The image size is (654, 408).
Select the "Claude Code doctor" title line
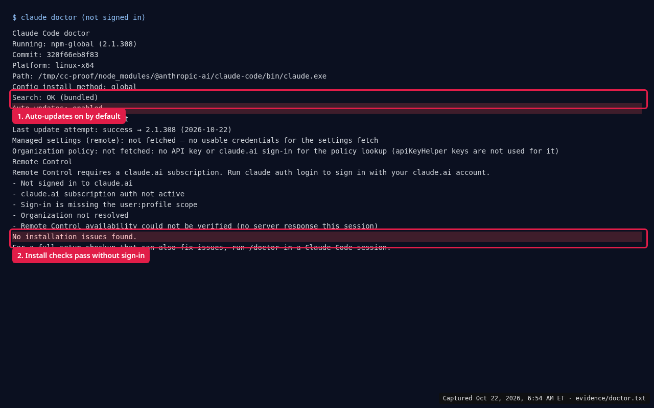[51, 33]
